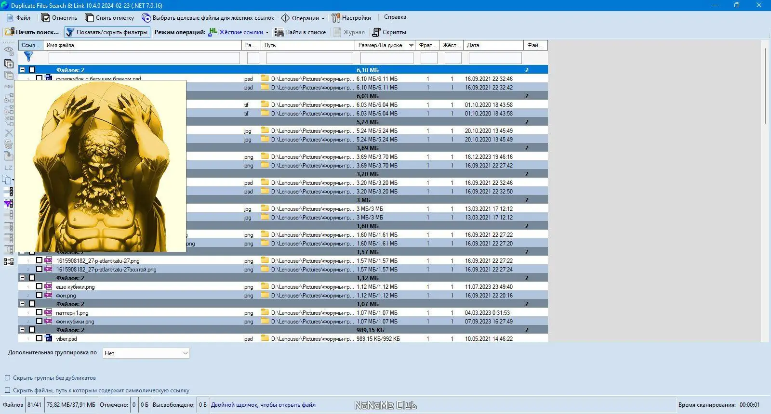Click Photoshop icon of viber.psd
This screenshot has width=771, height=414.
coord(48,338)
